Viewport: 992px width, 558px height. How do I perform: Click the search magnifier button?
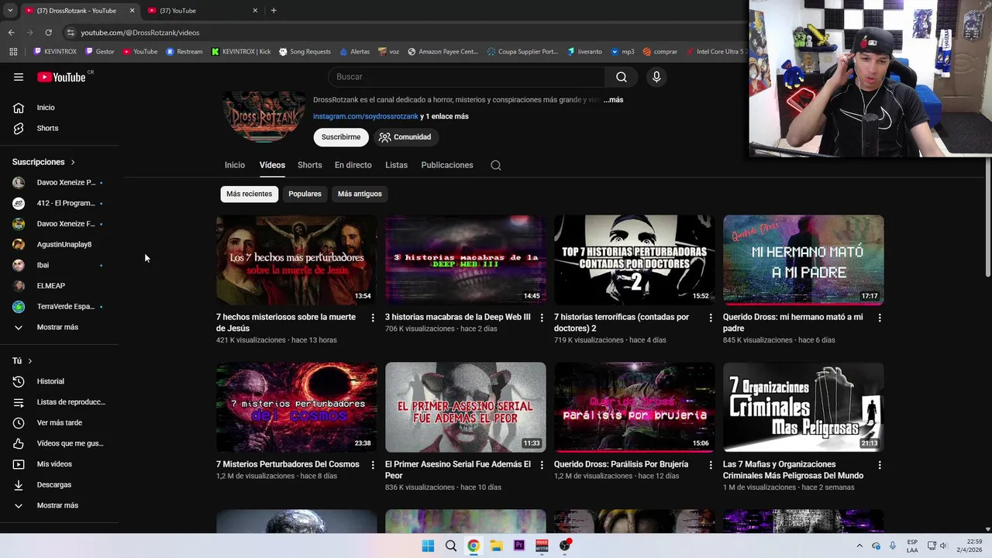coord(622,77)
